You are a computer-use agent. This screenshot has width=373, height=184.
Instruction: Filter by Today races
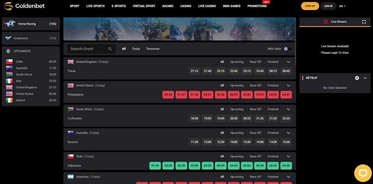click(136, 49)
